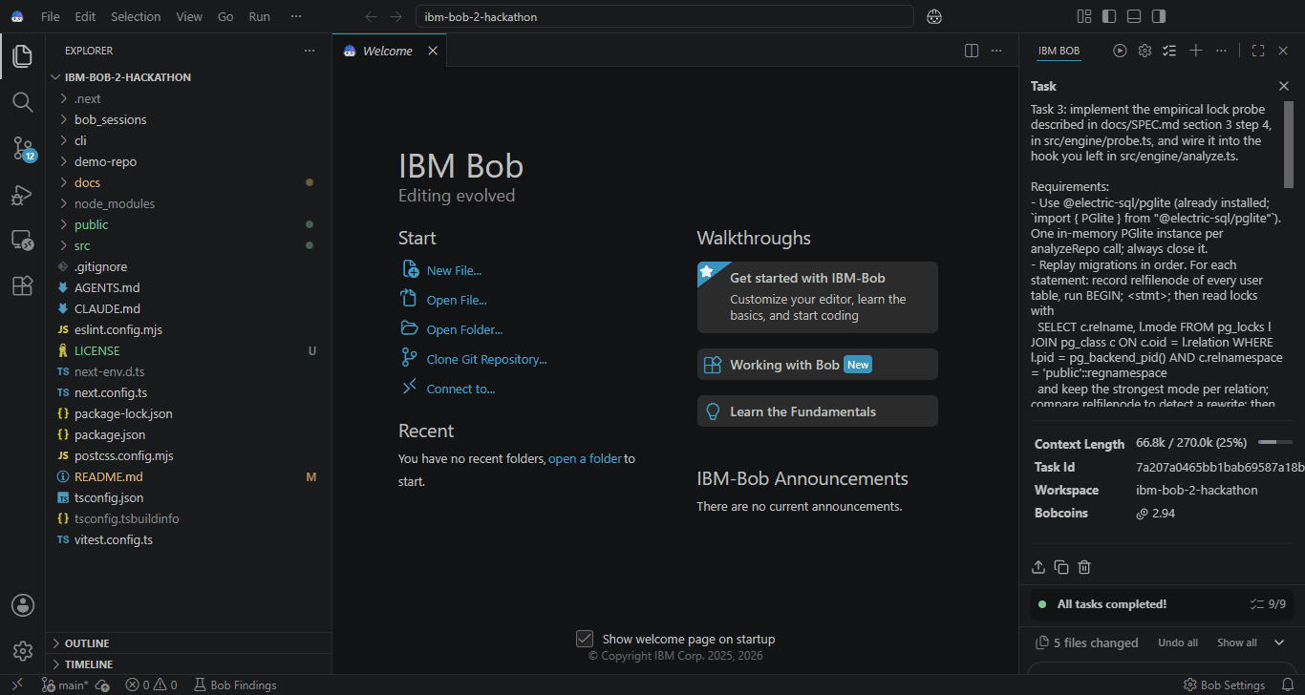1305x695 pixels.
Task: Expand the bob_sessions folder
Action: [x=188, y=119]
